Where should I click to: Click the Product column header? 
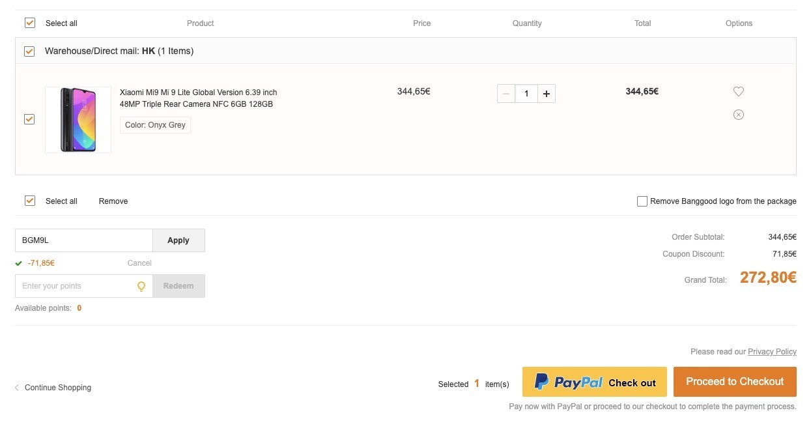click(x=200, y=23)
